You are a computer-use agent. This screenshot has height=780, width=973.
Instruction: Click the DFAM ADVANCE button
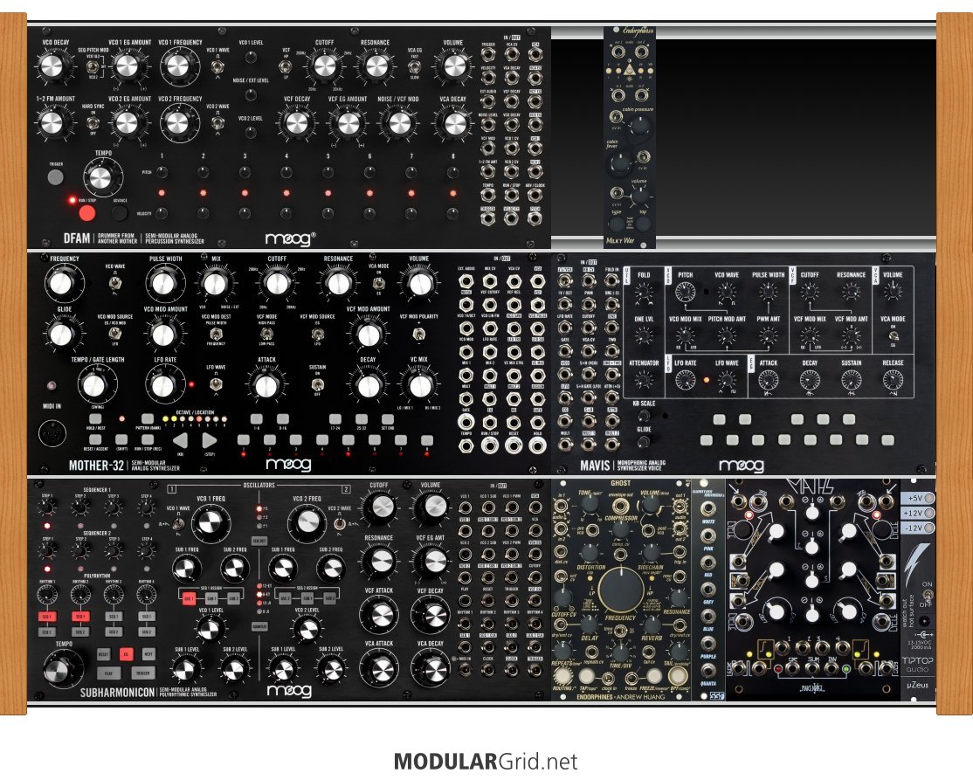[119, 213]
